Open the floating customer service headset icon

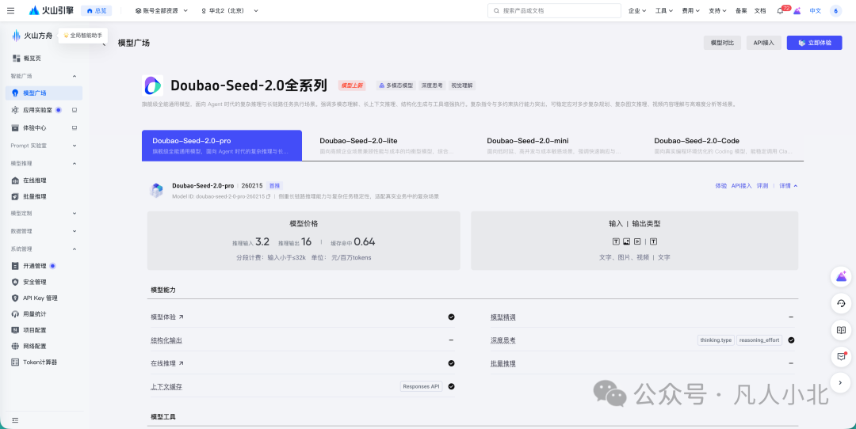pos(841,304)
